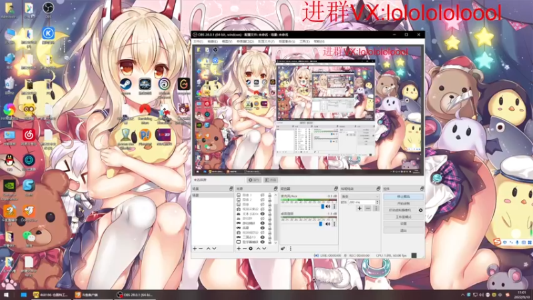Image resolution: width=533 pixels, height=300 pixels.
Task: Open 设置 settings button in Controls
Action: 404,224
